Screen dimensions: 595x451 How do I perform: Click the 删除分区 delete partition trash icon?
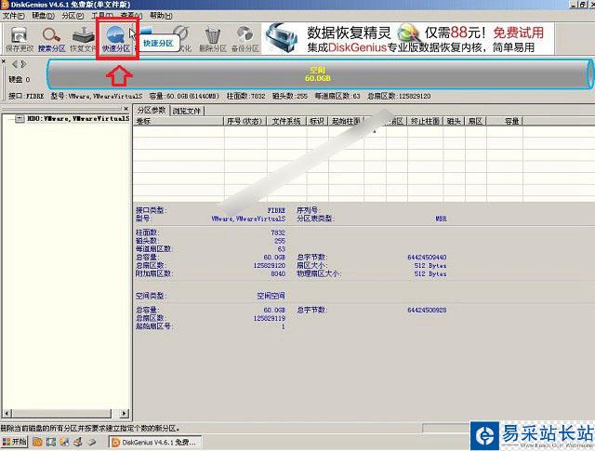click(213, 39)
